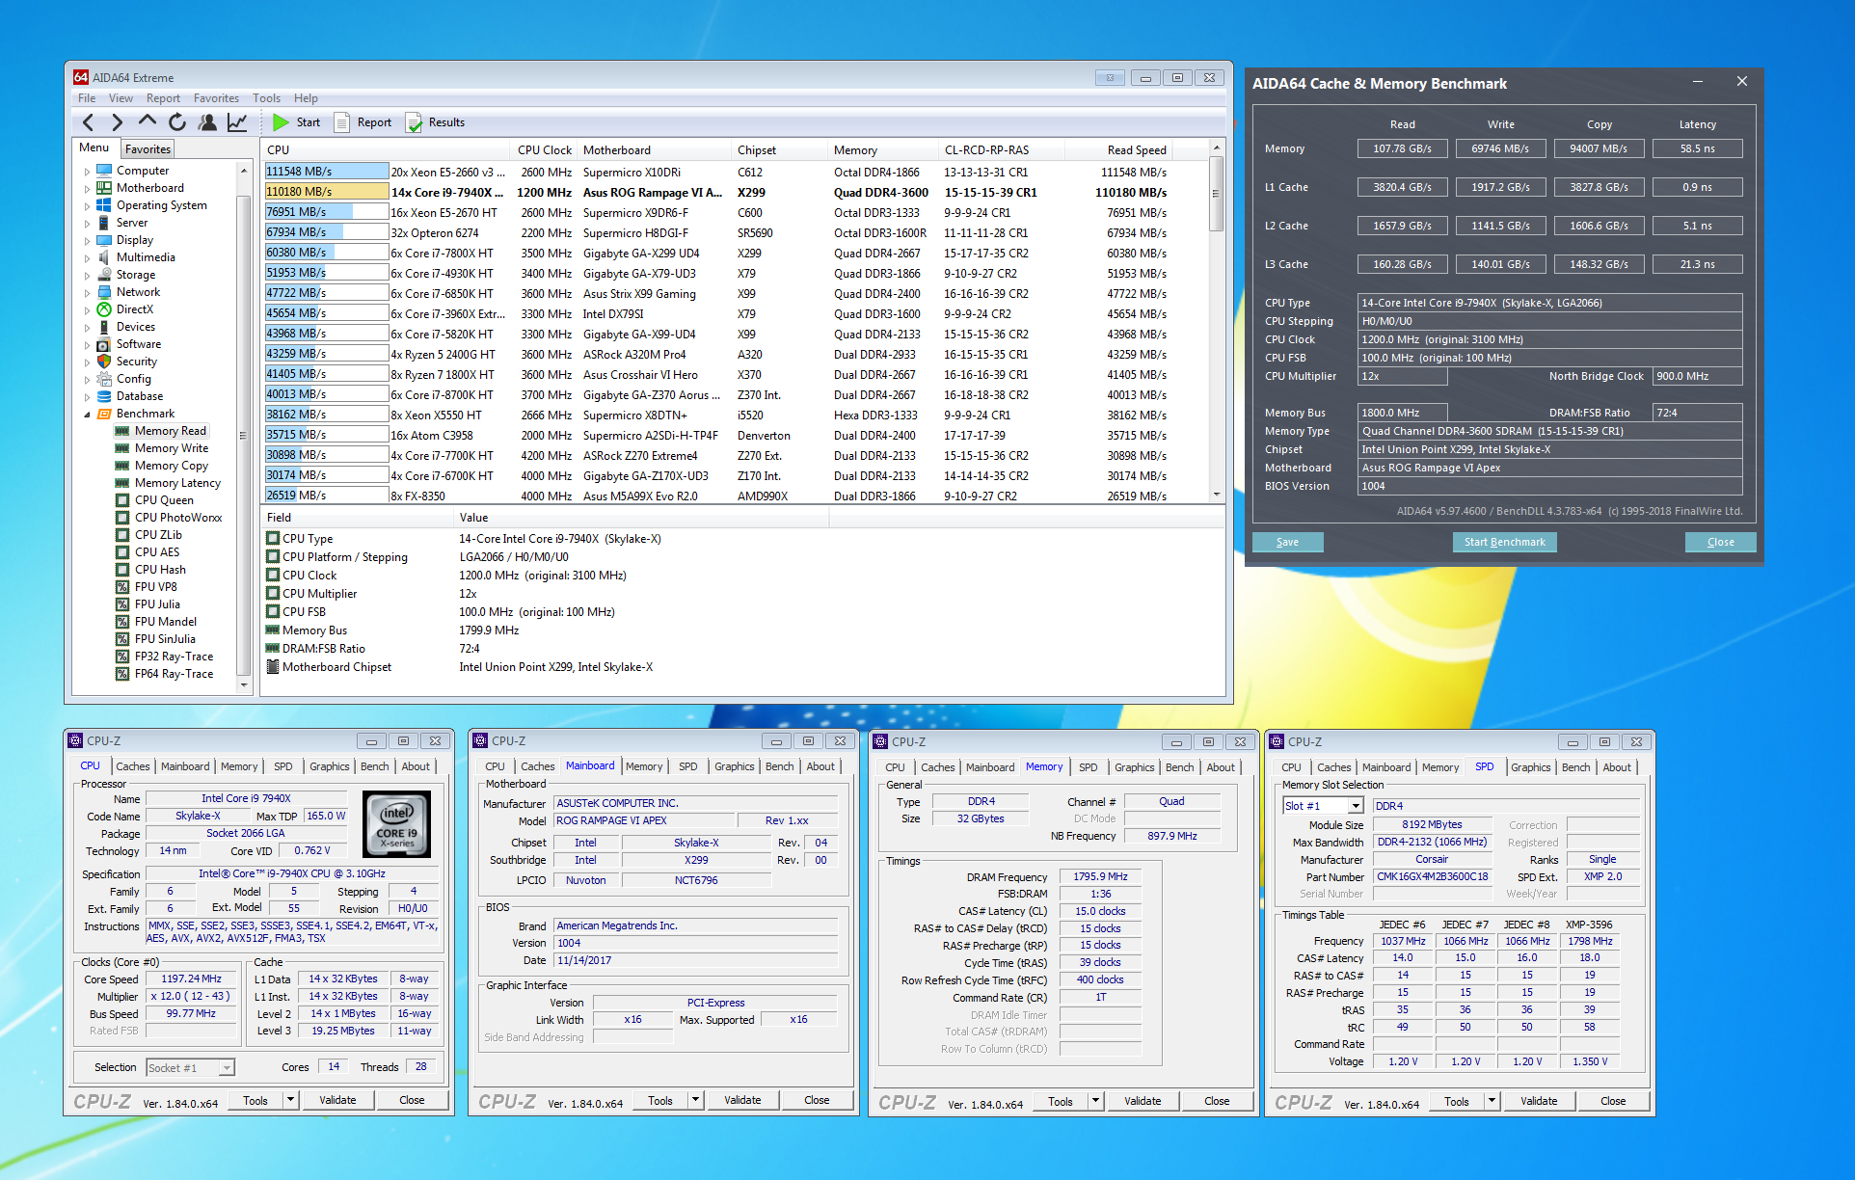
Task: Collapse the Benchmark tree node
Action: [87, 414]
